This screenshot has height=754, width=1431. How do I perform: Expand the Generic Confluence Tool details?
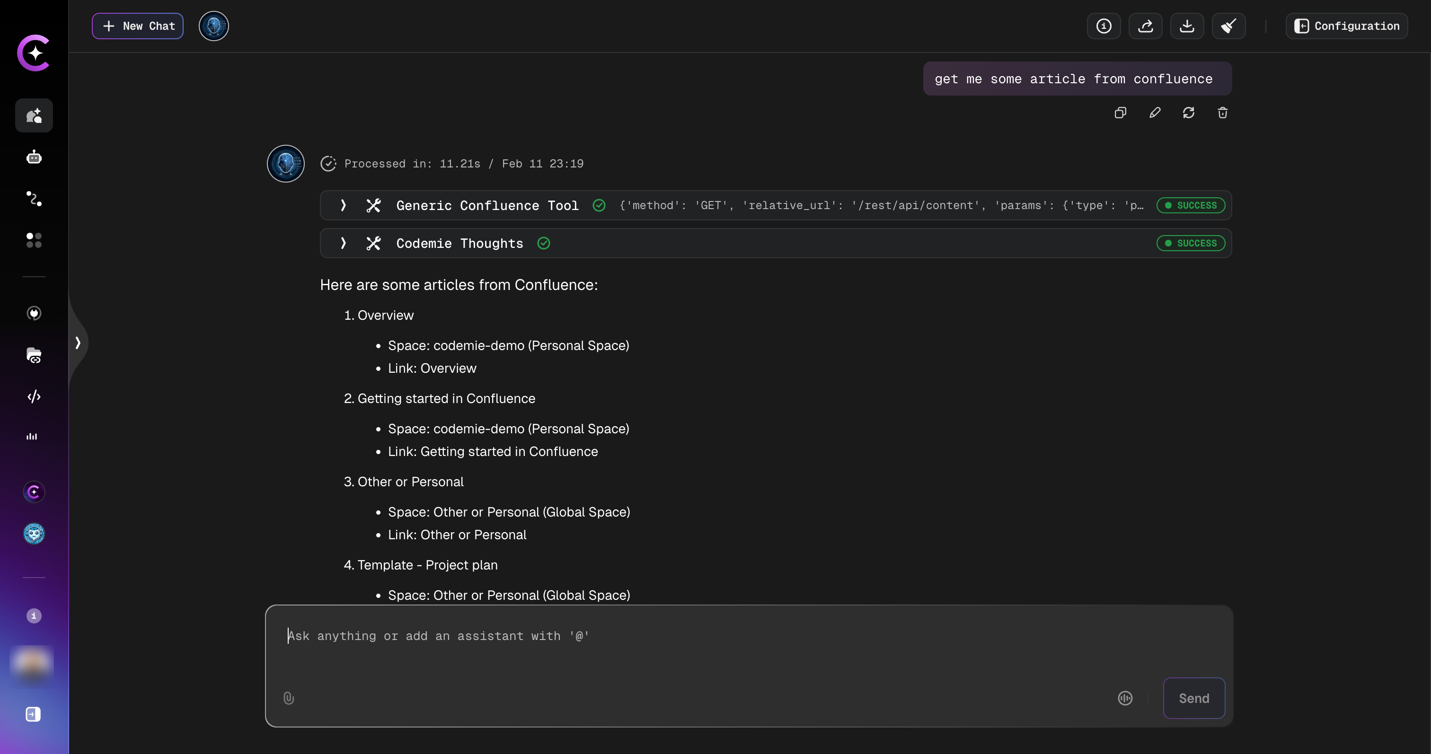pos(343,205)
